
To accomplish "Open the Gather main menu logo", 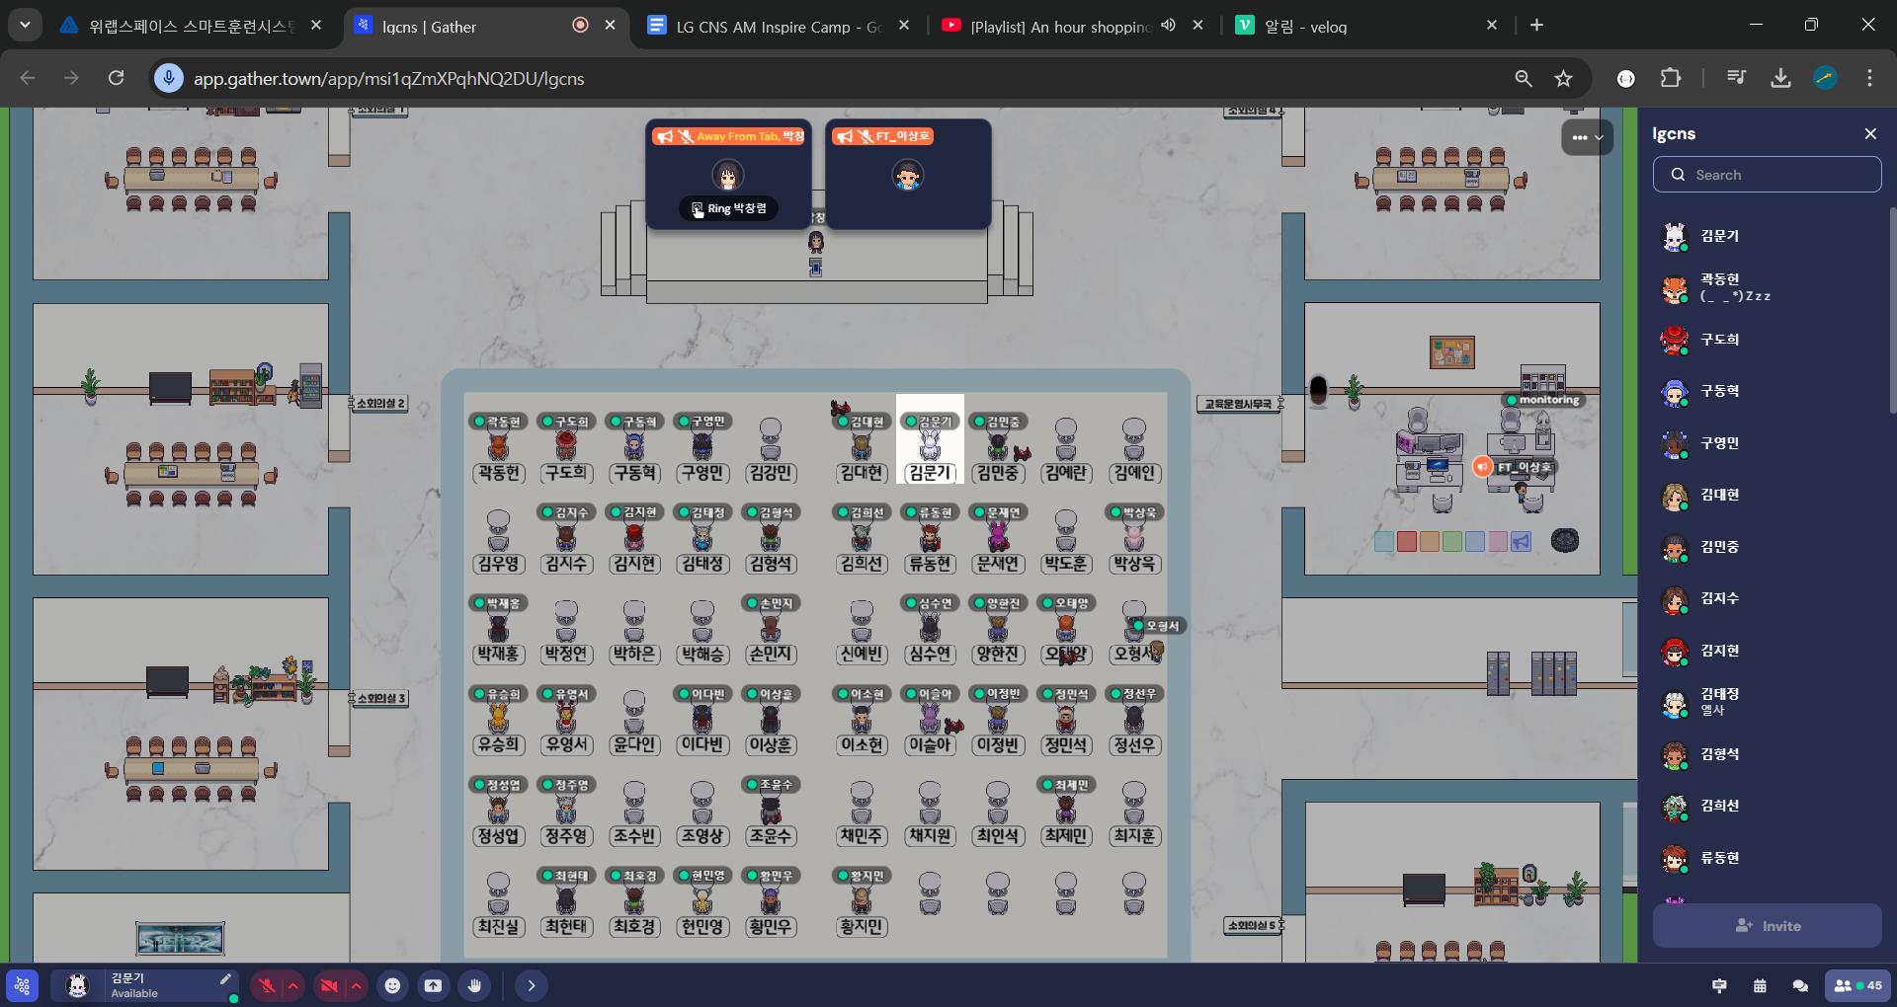I will tap(22, 985).
